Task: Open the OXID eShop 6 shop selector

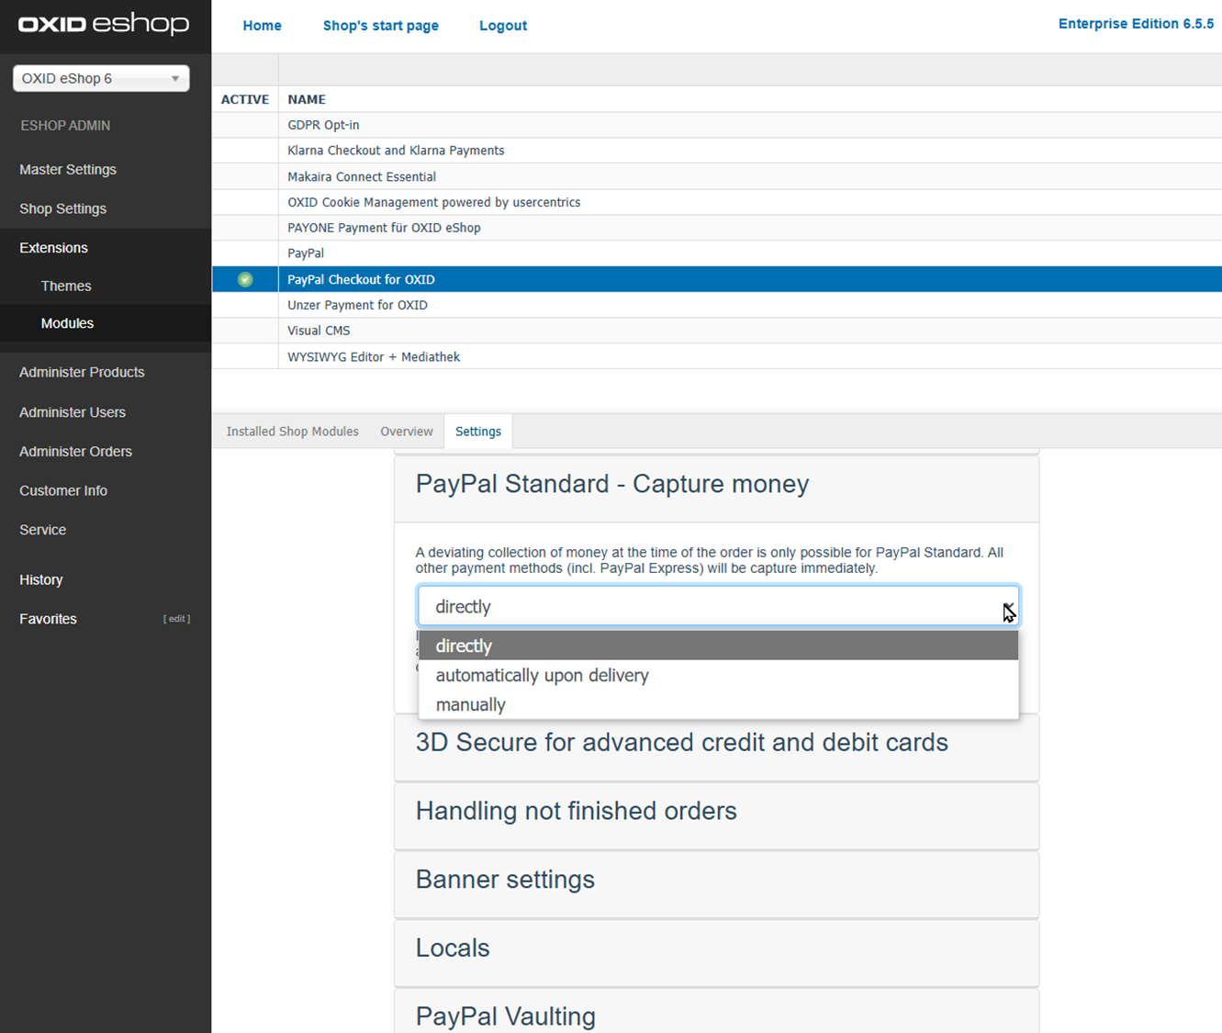Action: click(101, 78)
